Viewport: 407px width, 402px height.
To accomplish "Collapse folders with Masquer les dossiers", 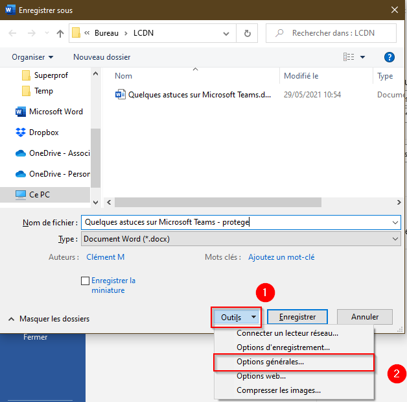I will point(48,319).
